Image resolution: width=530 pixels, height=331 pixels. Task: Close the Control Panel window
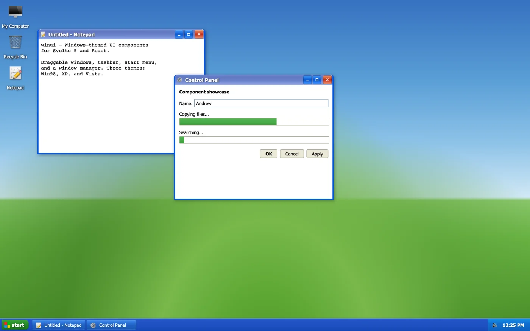click(327, 80)
